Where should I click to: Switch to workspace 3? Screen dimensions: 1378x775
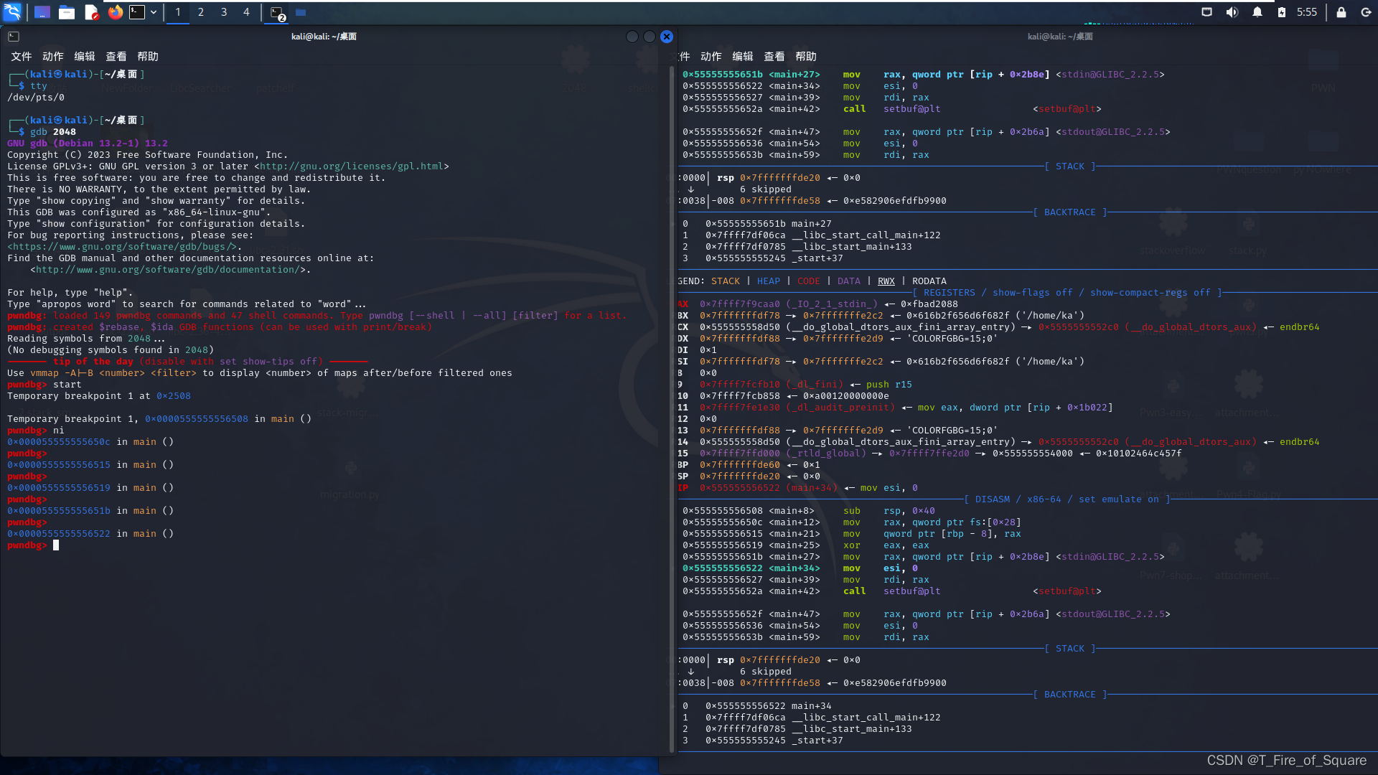click(x=224, y=12)
